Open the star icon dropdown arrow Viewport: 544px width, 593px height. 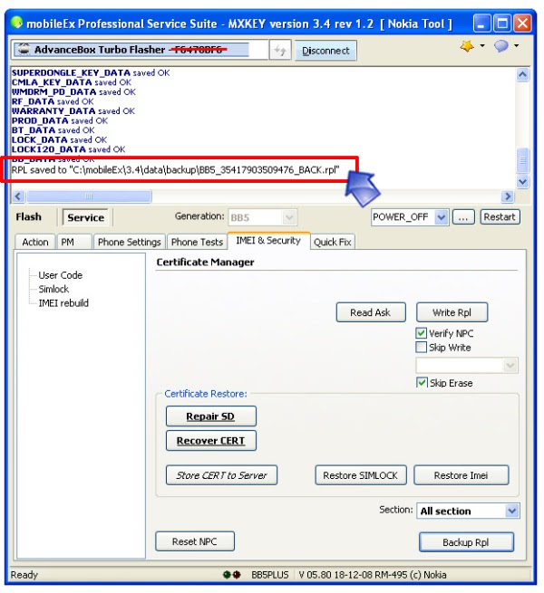pyautogui.click(x=482, y=46)
